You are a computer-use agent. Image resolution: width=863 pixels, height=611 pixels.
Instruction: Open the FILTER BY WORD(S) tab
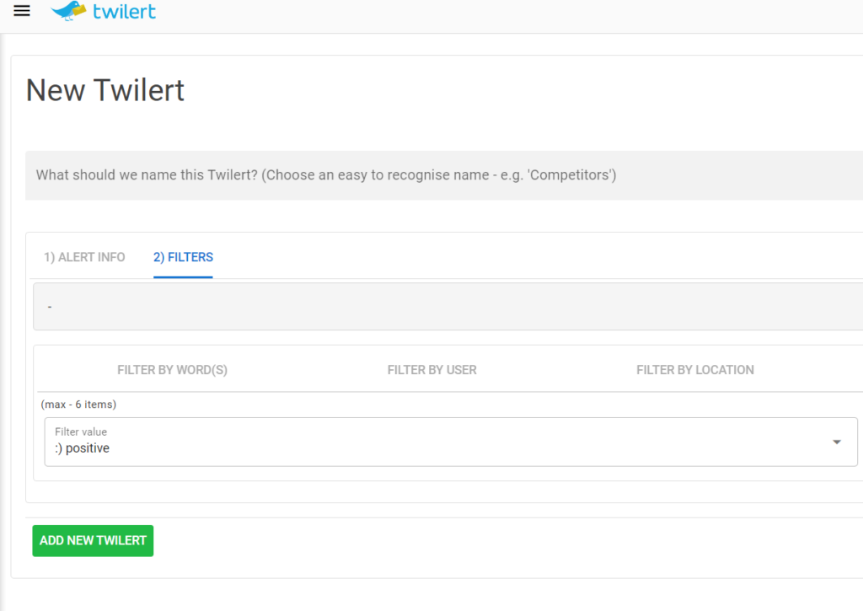pyautogui.click(x=172, y=369)
